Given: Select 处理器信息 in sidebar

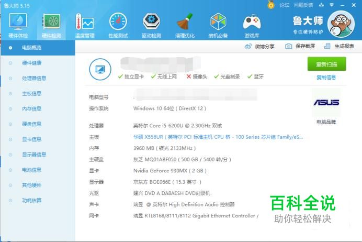Looking at the screenshot, I should click(x=38, y=78).
